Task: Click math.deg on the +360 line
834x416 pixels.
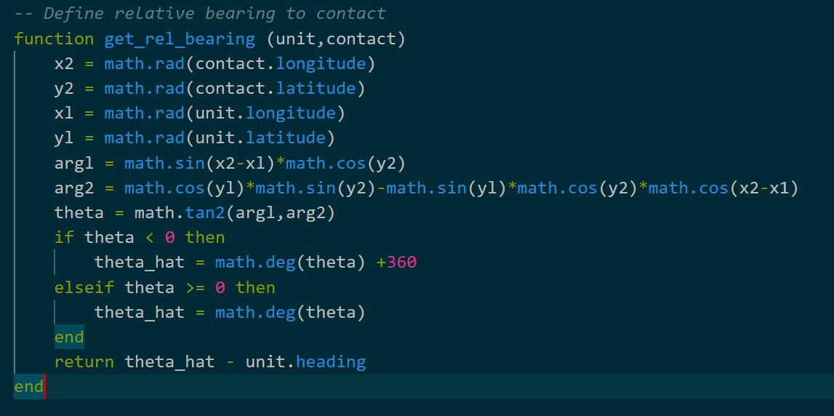Action: [x=254, y=263]
